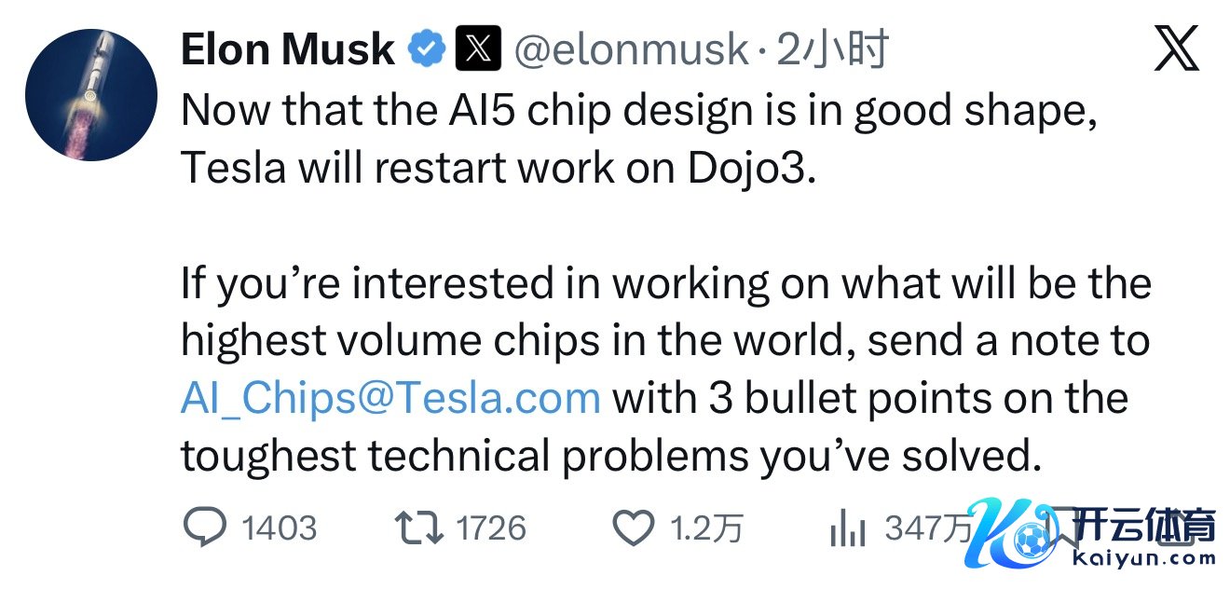
Task: Click the view analytics bar chart icon
Action: 846,530
